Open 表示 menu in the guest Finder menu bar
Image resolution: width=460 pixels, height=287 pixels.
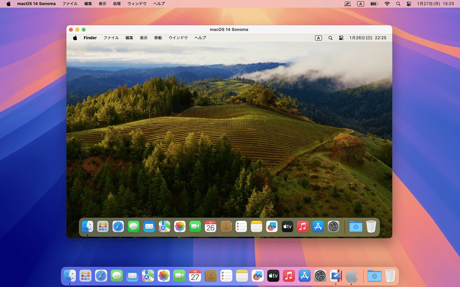pyautogui.click(x=144, y=38)
